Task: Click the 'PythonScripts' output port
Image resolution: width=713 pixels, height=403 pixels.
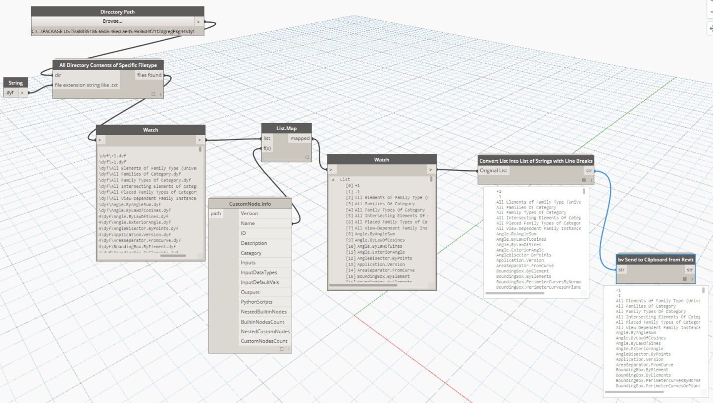Action: point(265,302)
